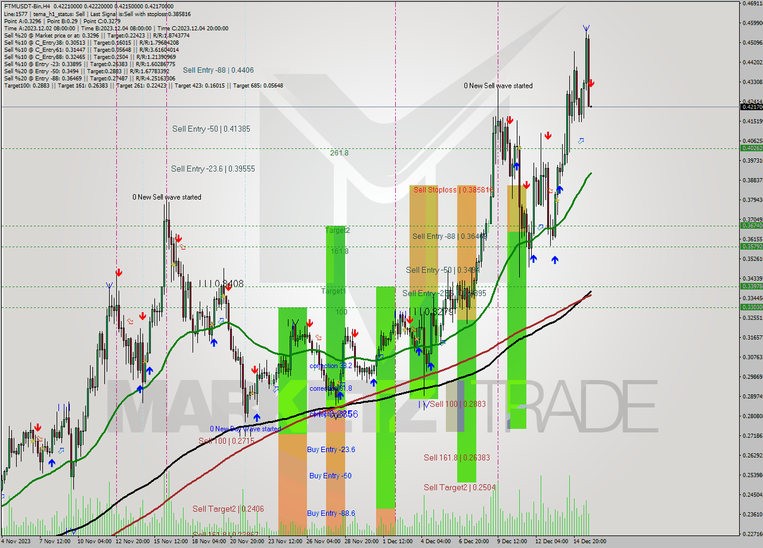Click the '4 Nov 2023' date axis label

point(15,541)
